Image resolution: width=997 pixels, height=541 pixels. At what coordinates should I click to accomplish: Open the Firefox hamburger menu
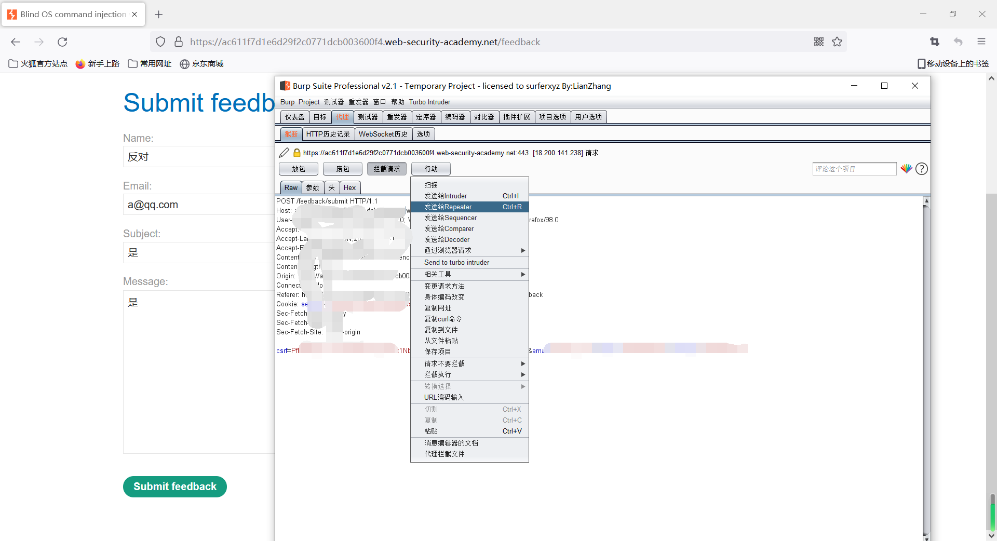point(981,42)
